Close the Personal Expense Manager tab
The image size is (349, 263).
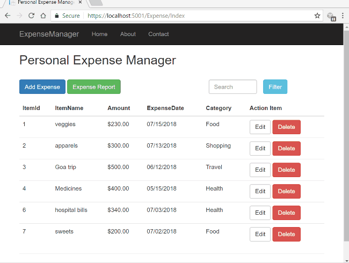click(x=80, y=2)
